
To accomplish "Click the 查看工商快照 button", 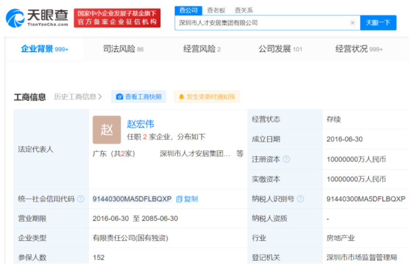I will 139,97.
